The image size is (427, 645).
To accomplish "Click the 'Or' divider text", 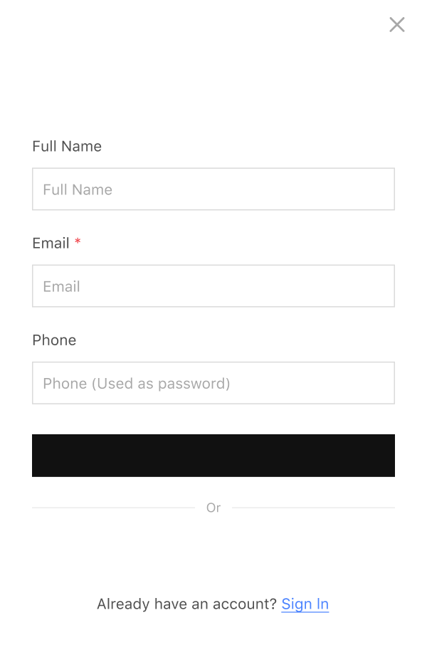I will pyautogui.click(x=213, y=508).
